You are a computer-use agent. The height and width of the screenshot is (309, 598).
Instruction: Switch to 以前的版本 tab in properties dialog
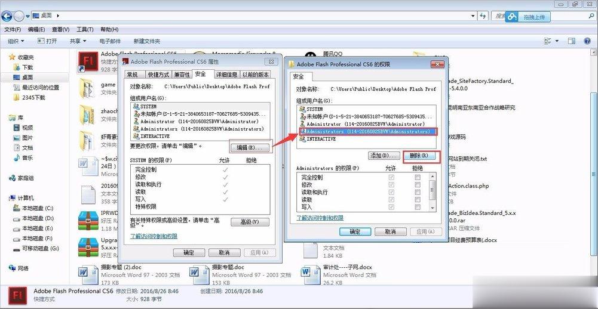256,75
